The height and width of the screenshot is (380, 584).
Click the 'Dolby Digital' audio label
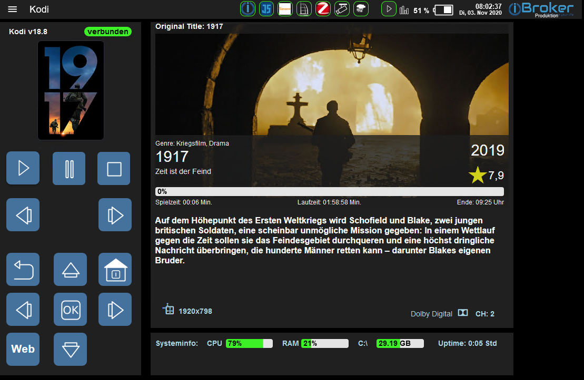point(432,314)
